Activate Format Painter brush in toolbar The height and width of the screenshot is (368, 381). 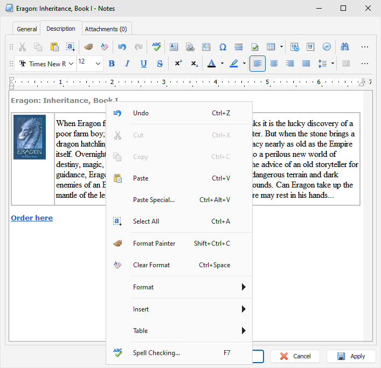[88, 47]
